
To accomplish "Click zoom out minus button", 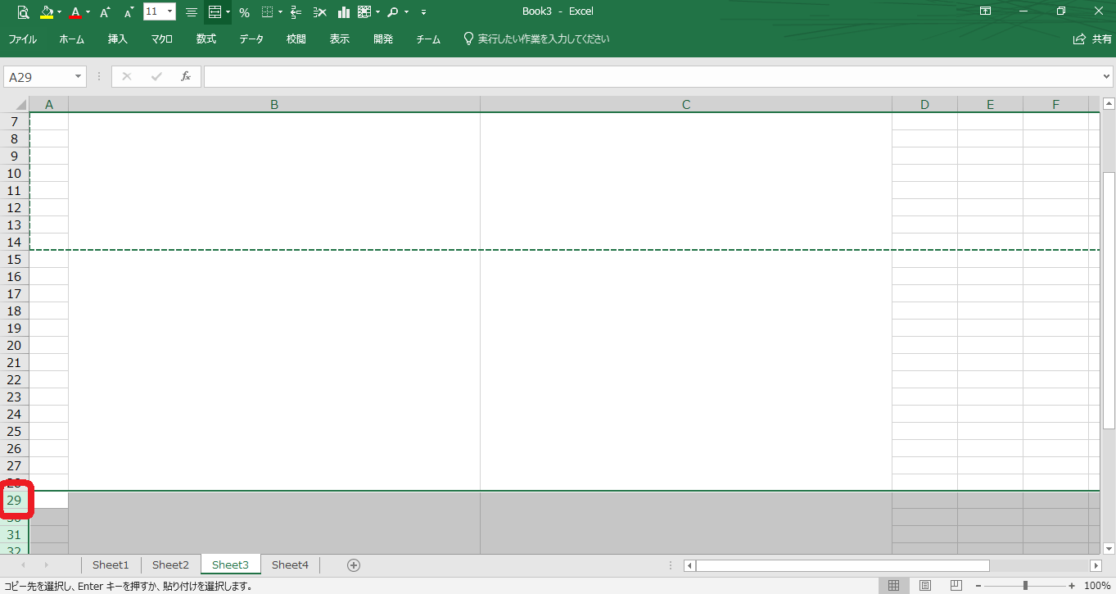I will 978,586.
